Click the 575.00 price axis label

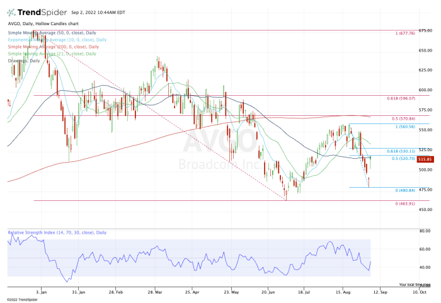coord(425,110)
